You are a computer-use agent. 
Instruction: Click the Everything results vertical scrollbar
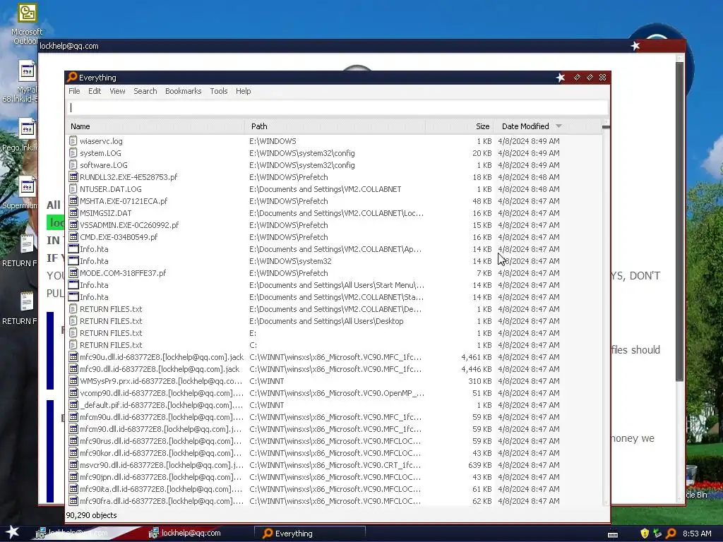coord(606,313)
